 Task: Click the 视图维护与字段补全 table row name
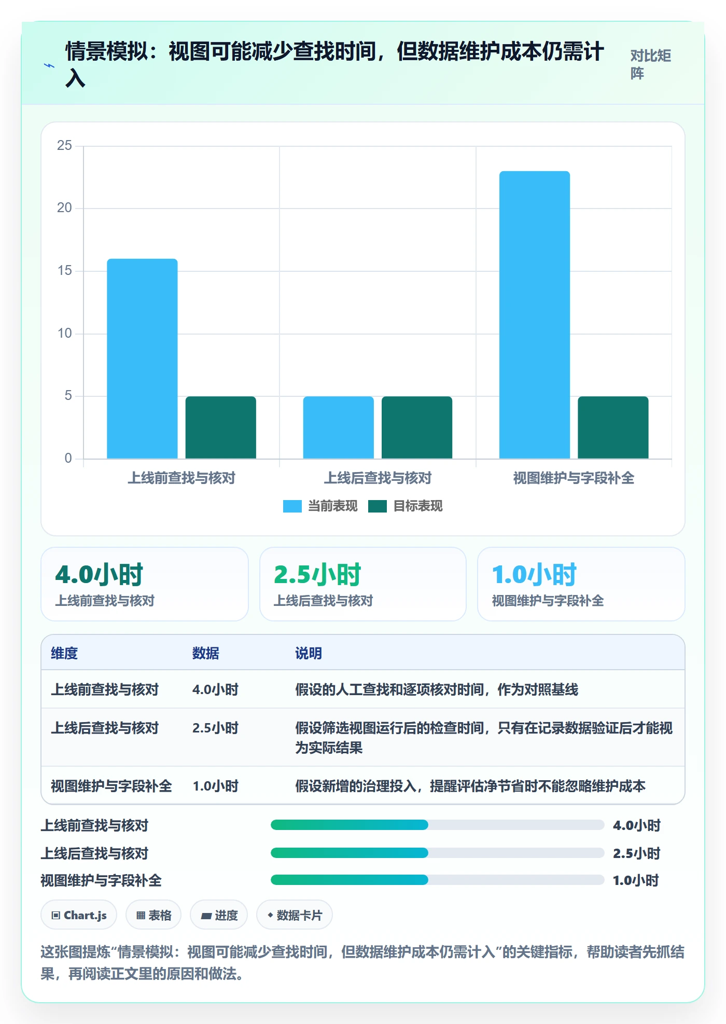click(111, 786)
